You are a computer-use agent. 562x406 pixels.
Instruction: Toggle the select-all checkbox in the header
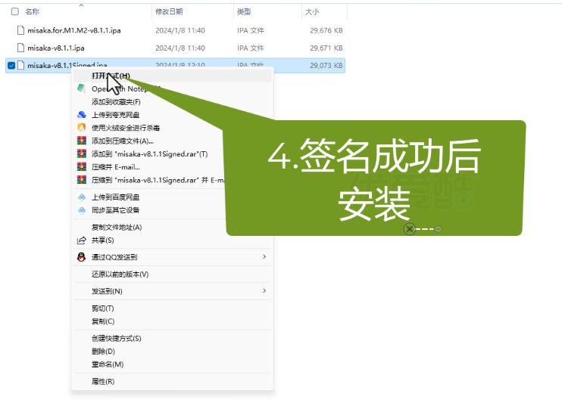click(15, 12)
